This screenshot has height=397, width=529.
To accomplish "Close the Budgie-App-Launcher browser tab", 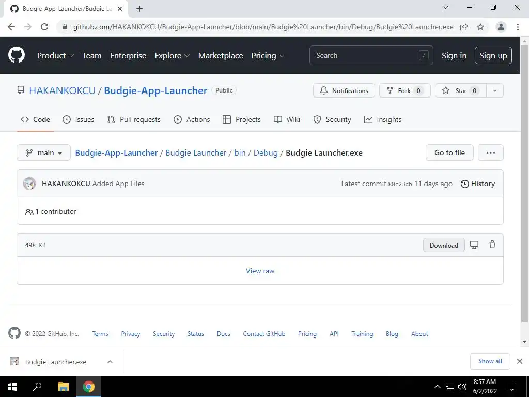I will tap(120, 9).
